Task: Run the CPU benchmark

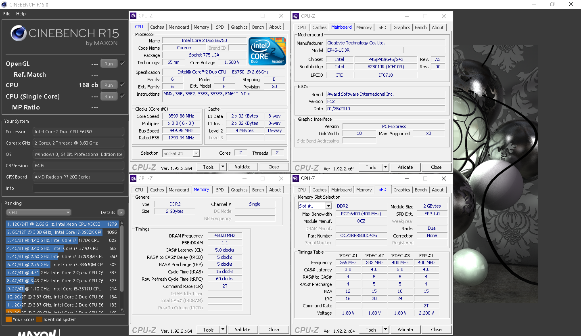Action: [x=109, y=85]
